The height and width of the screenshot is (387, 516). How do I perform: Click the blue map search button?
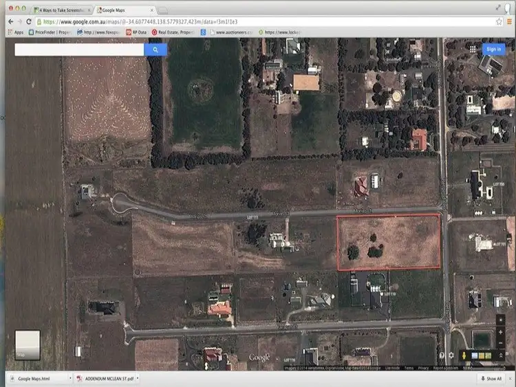[x=155, y=49]
